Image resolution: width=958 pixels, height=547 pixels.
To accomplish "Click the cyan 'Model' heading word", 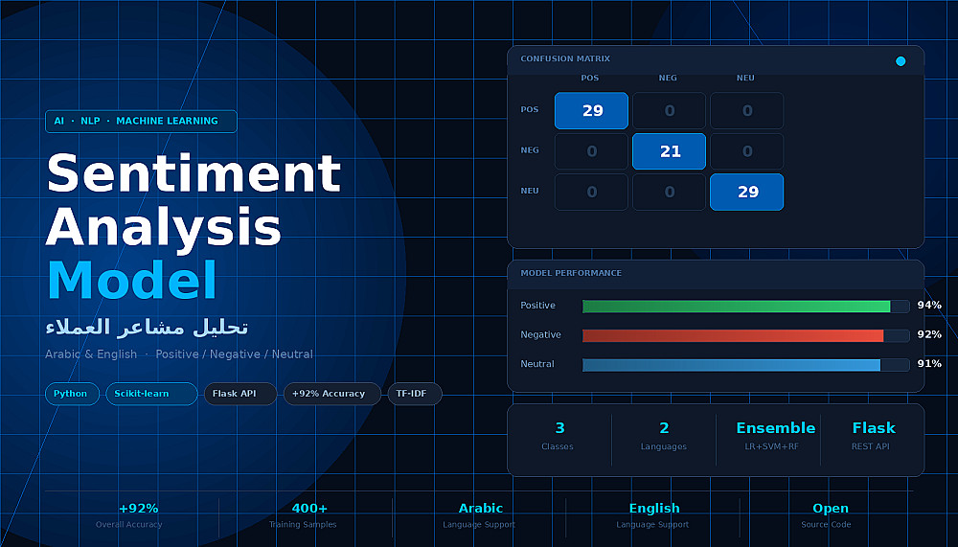I will 132,281.
